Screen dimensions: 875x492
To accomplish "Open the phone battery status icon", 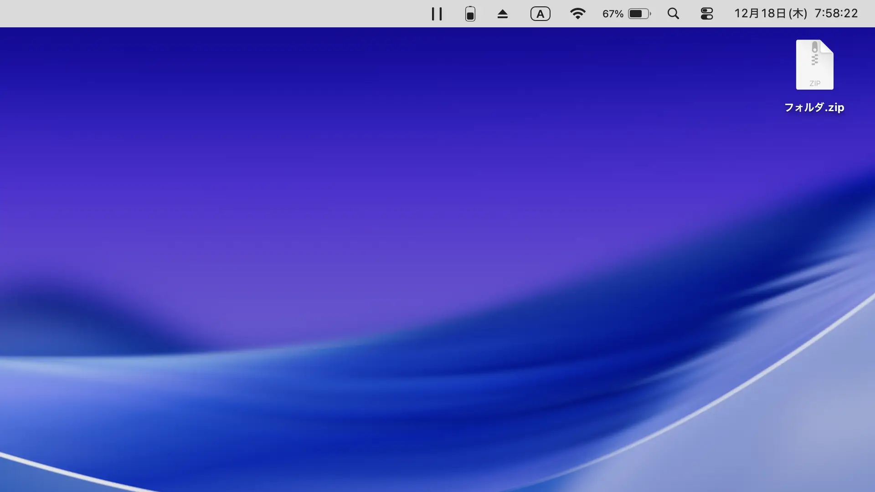I will tap(470, 14).
